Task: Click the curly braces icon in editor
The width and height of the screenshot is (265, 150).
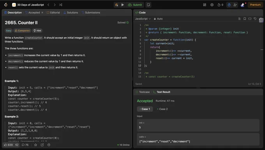Action: [250, 19]
